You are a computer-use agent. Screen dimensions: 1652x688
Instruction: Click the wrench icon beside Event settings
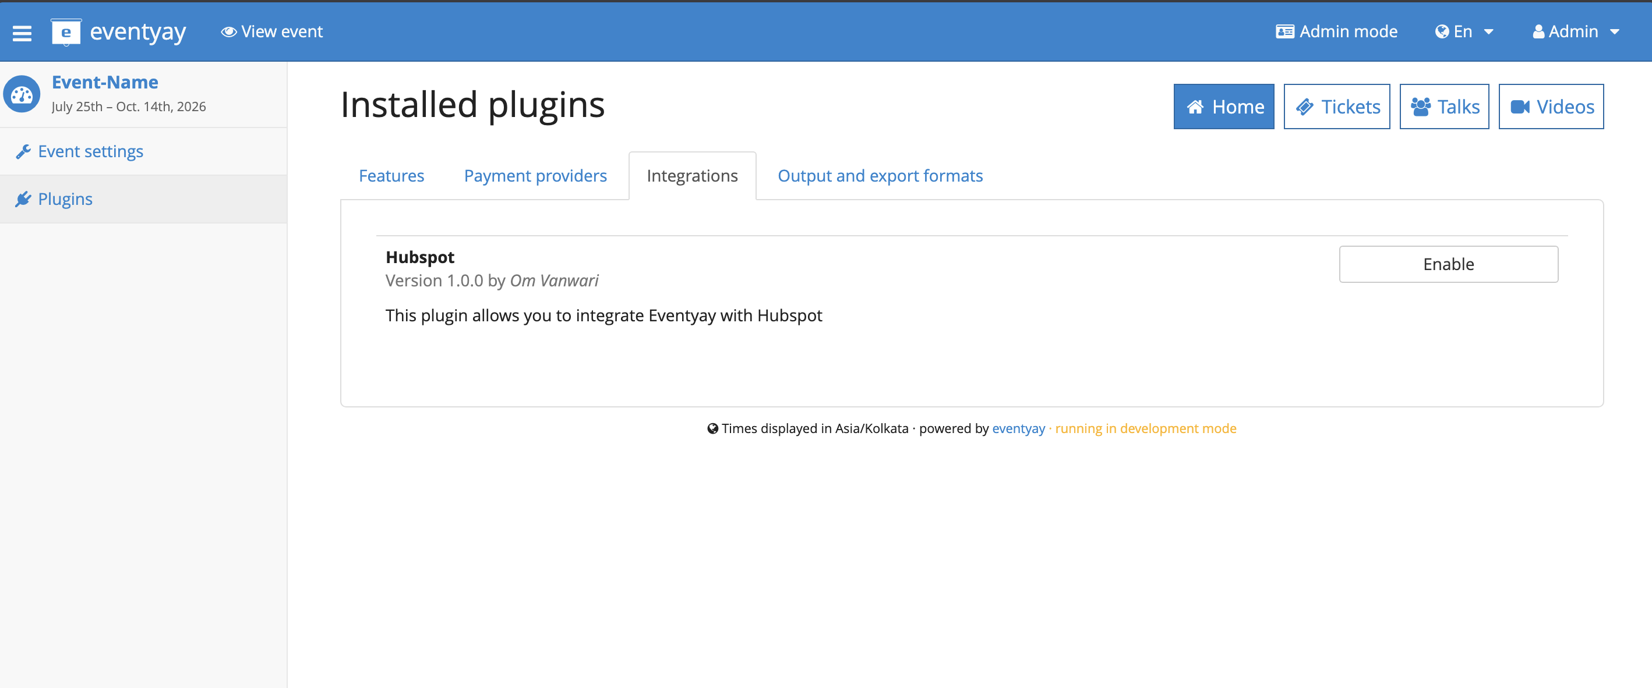[23, 152]
